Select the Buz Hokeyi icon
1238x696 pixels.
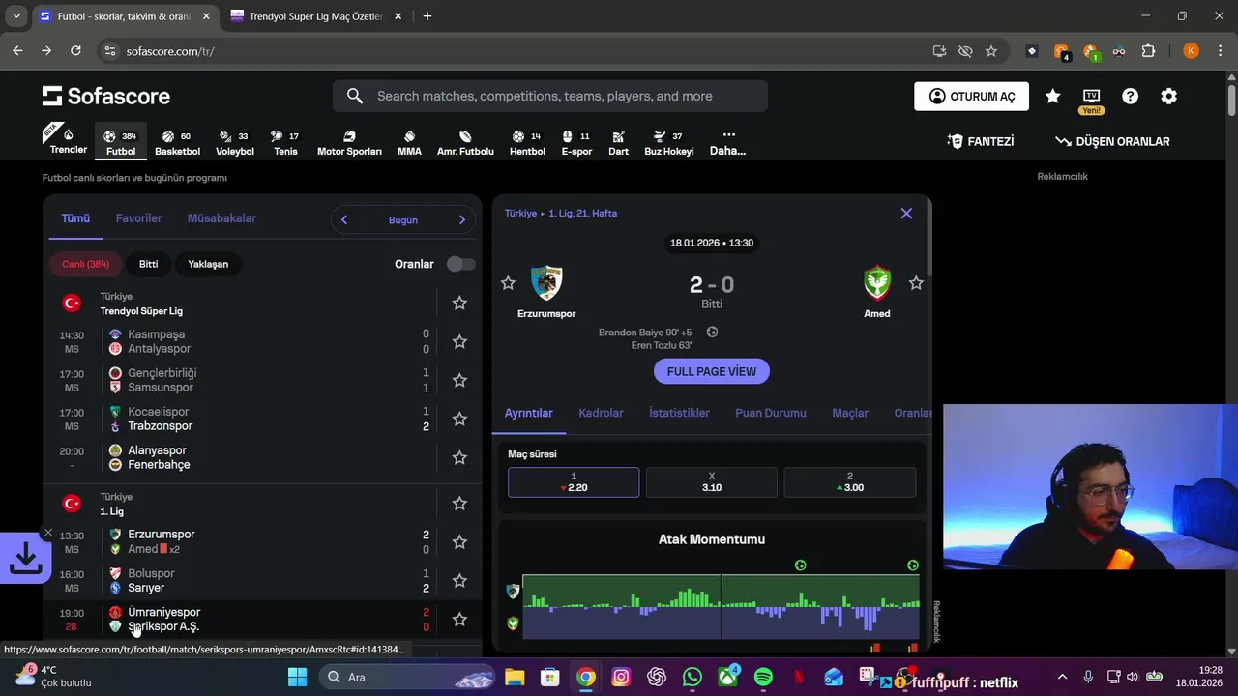click(x=669, y=142)
